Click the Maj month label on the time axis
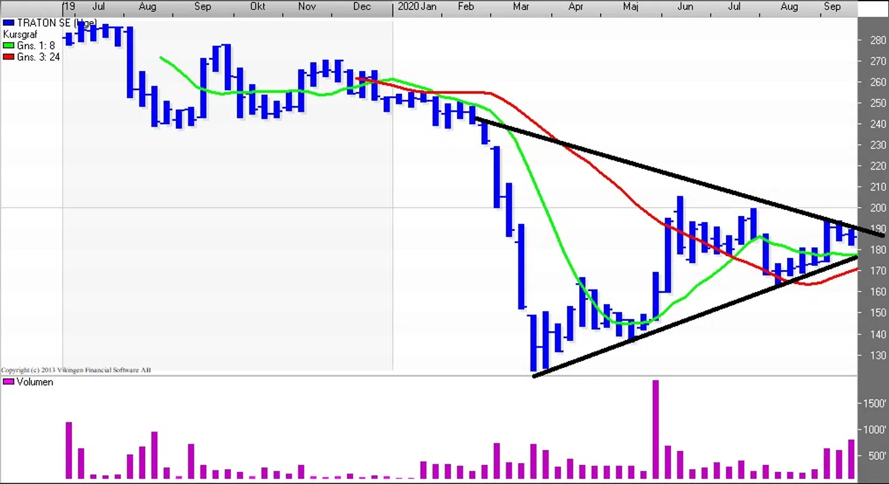 (x=630, y=7)
